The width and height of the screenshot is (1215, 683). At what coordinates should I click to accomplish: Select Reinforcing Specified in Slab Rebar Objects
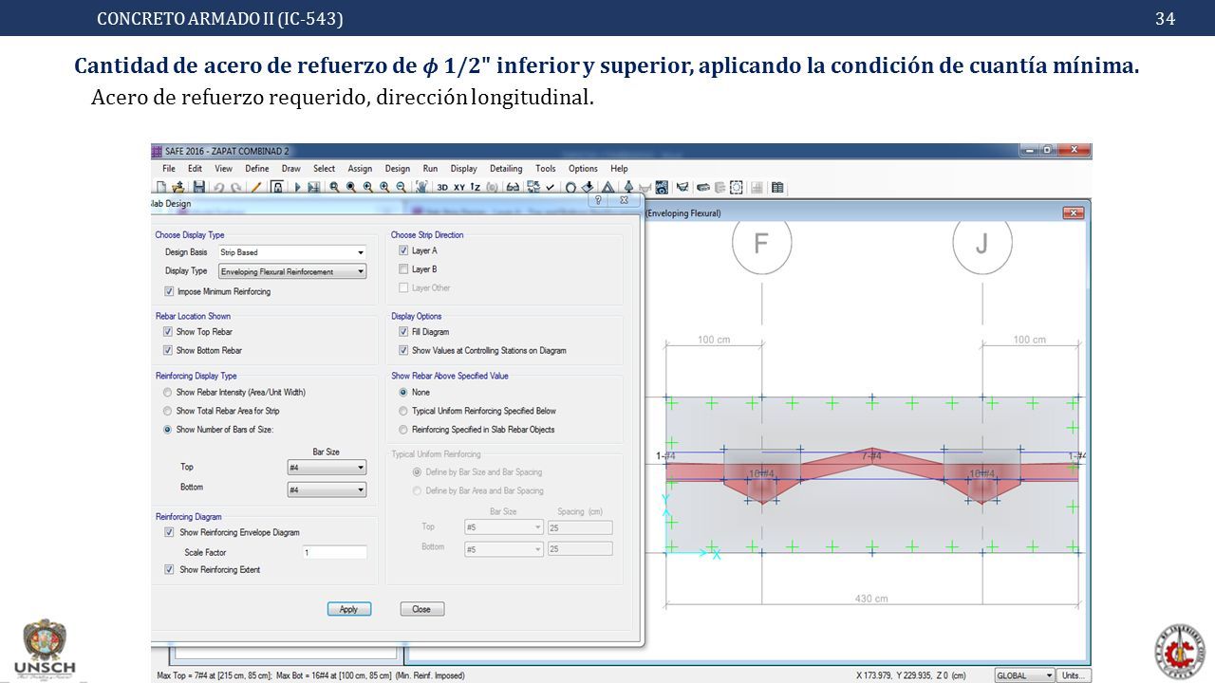[x=403, y=429]
